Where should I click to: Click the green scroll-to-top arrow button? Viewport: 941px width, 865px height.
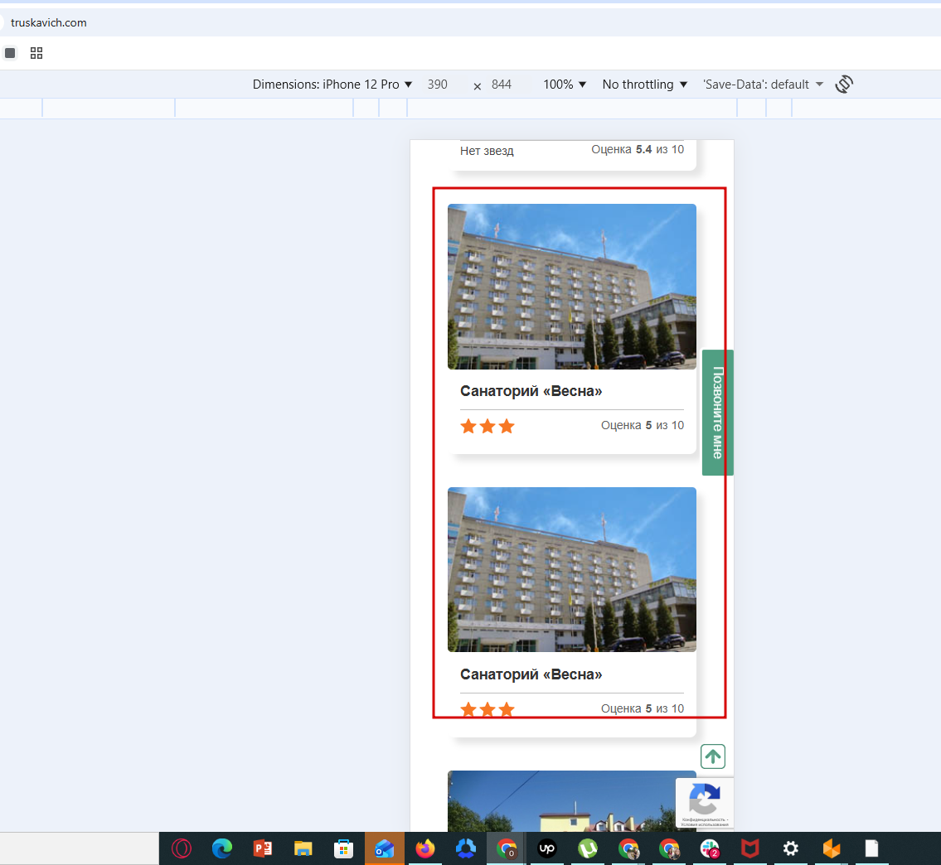click(713, 756)
